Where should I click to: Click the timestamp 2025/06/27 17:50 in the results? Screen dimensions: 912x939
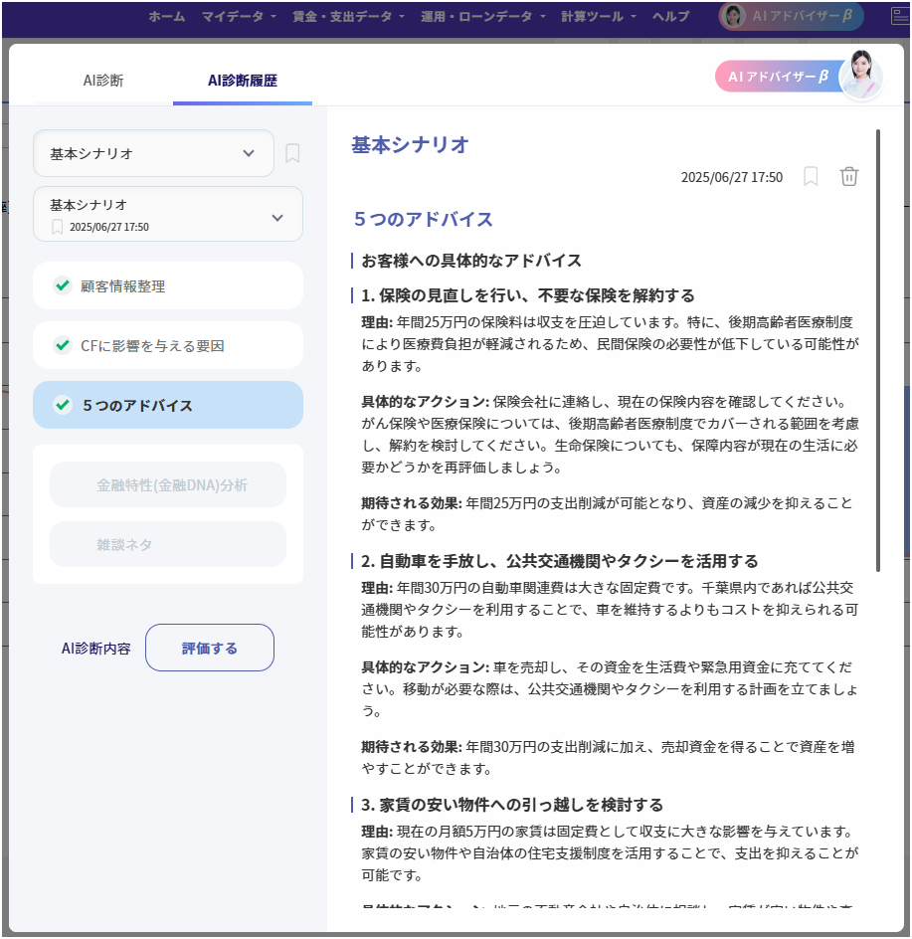(732, 177)
